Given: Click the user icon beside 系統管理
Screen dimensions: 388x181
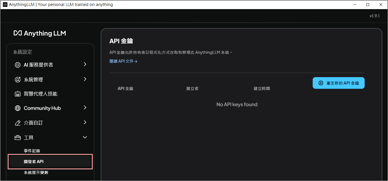Looking at the screenshot, I should pos(18,80).
